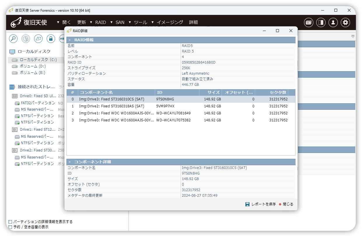
Task: Click the padlock decryption icon
Action: point(51,38)
